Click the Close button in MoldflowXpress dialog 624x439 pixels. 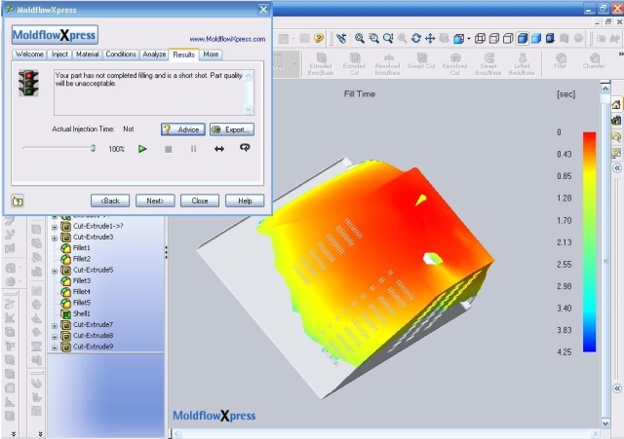pos(200,201)
